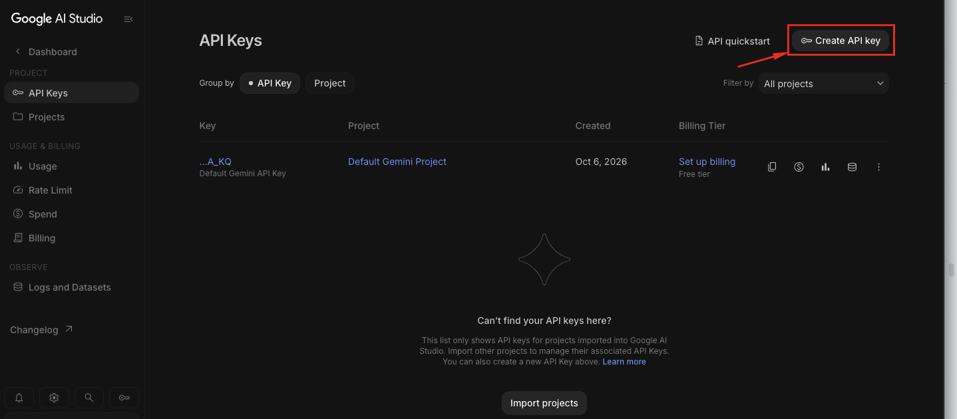Open the ...A_KQ key link
957x419 pixels.
coord(216,162)
